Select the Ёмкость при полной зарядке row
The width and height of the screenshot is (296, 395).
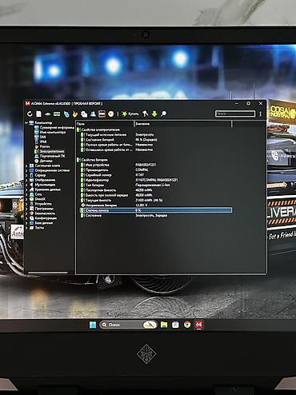click(156, 195)
